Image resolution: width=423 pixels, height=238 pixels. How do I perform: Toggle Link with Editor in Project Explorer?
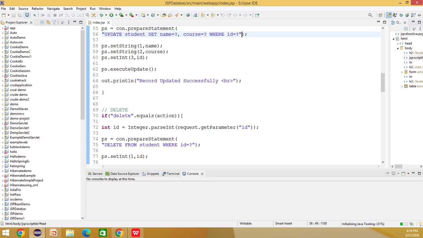tap(48, 22)
